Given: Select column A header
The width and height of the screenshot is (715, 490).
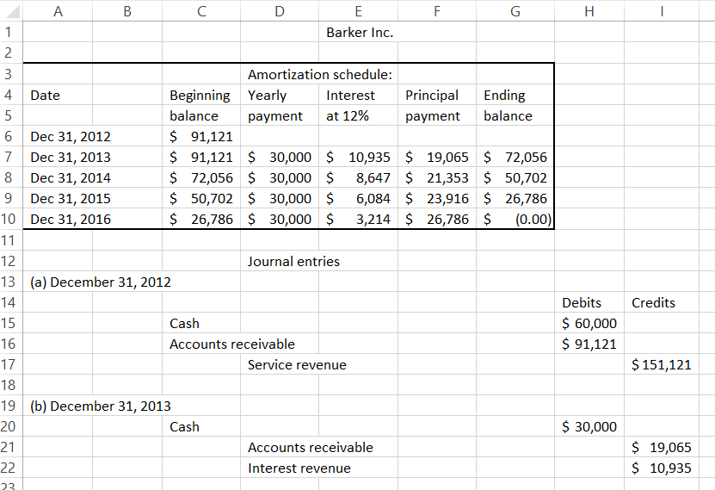Looking at the screenshot, I should [x=57, y=12].
